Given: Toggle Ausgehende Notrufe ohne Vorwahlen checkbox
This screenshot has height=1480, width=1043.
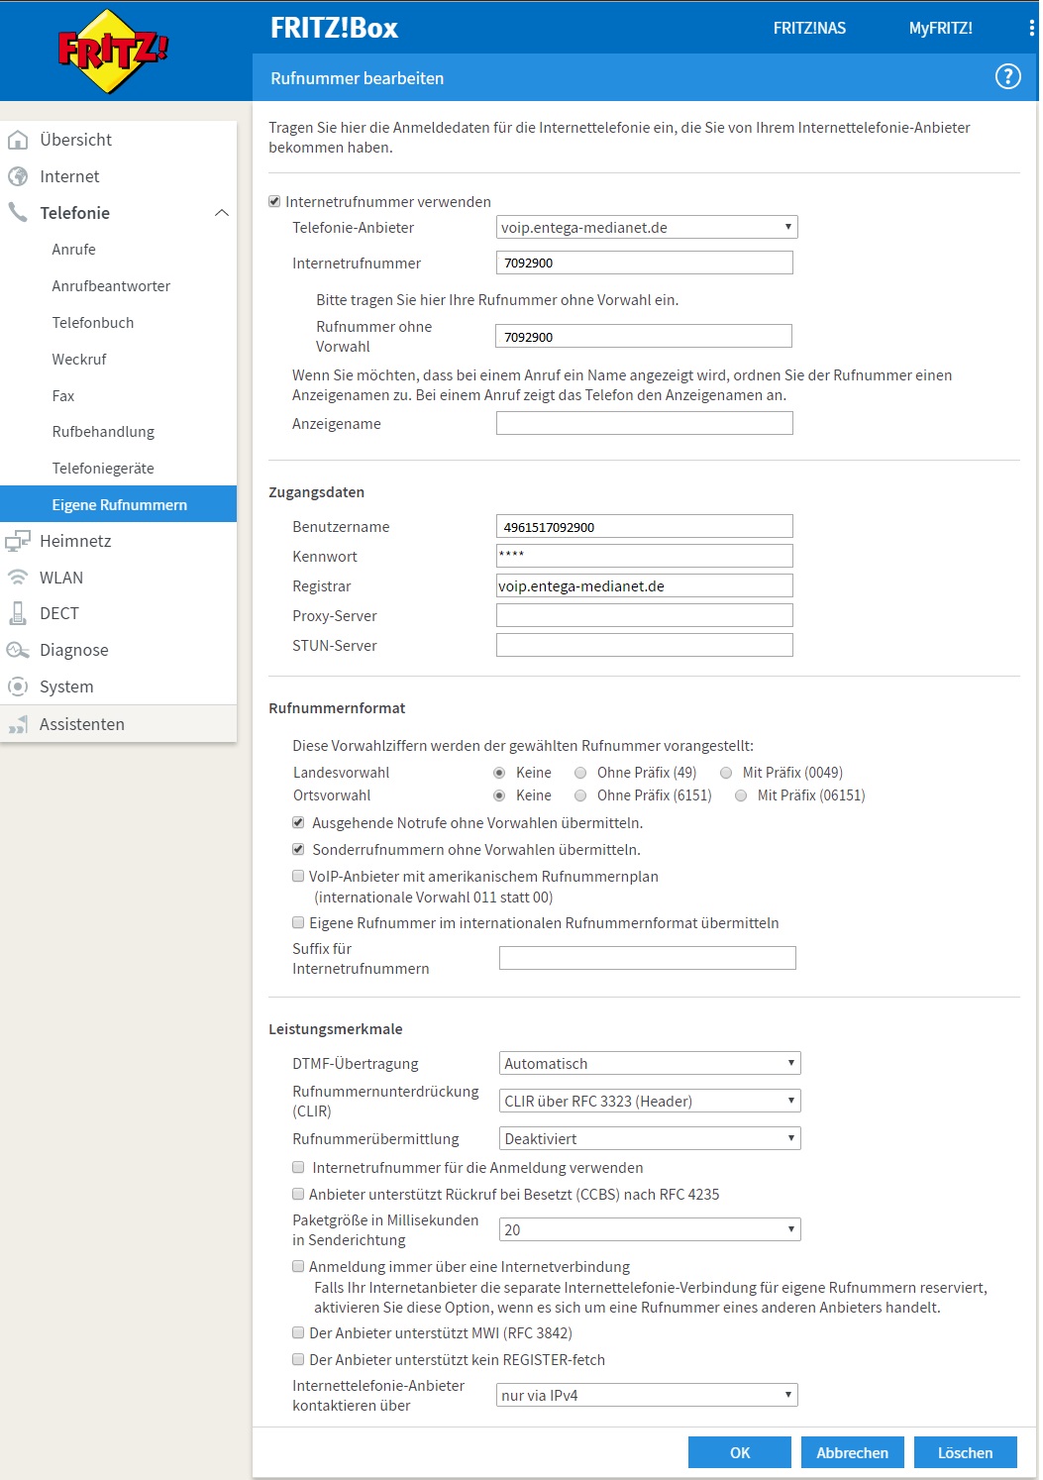Looking at the screenshot, I should click(298, 822).
